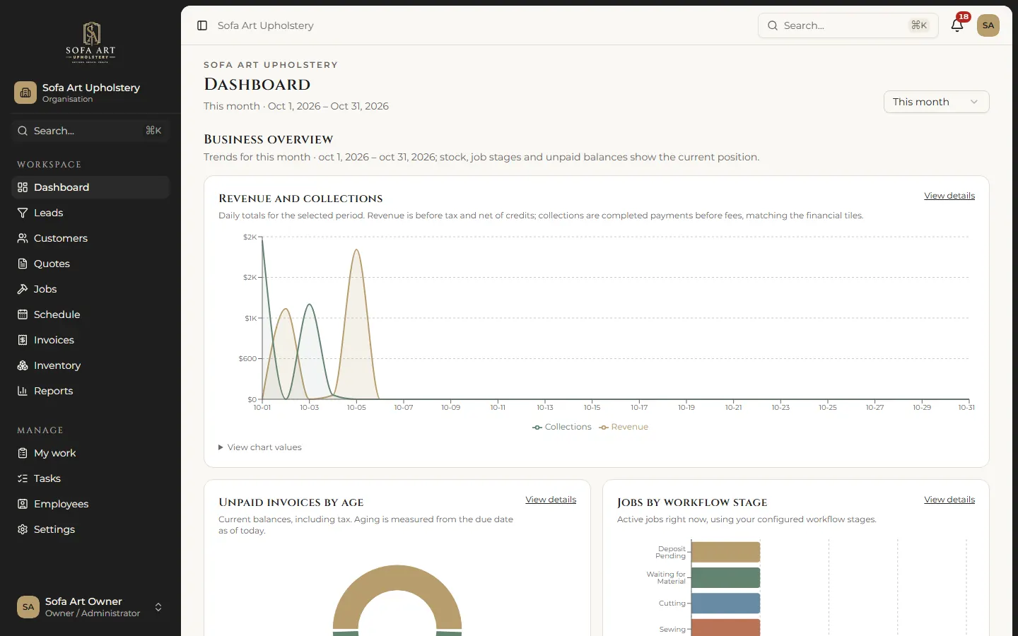
Task: Click the Reports bar chart icon
Action: click(23, 391)
